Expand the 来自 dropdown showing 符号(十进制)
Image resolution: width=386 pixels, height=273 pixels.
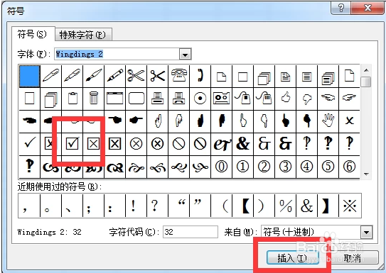367,232
